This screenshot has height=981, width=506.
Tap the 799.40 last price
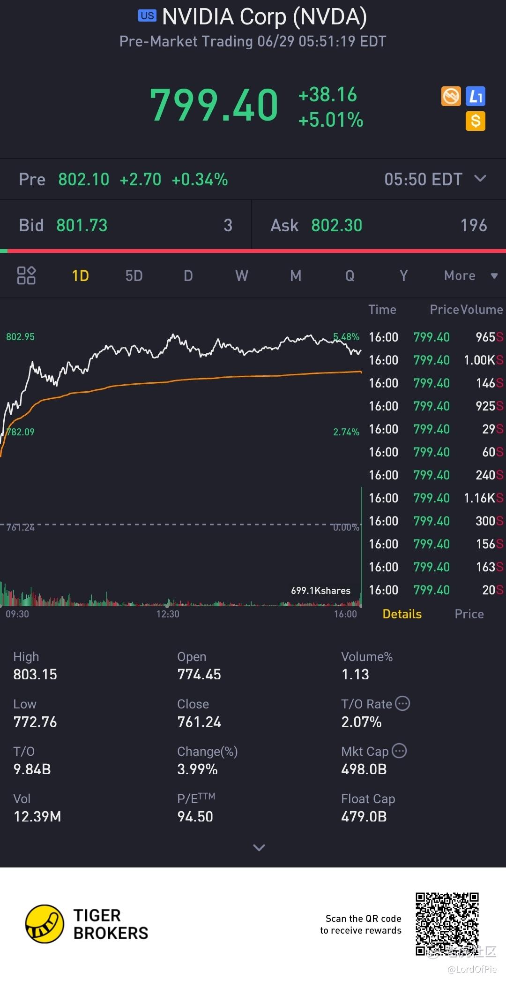coord(214,106)
